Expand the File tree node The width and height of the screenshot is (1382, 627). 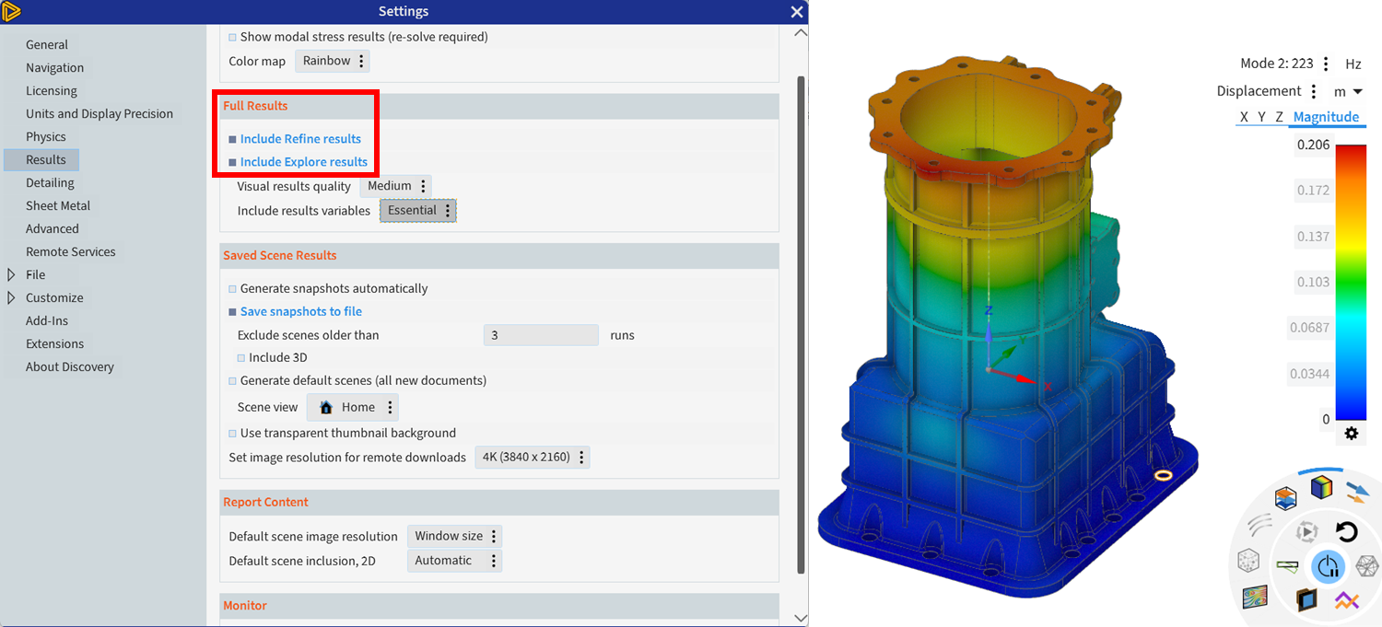[11, 274]
